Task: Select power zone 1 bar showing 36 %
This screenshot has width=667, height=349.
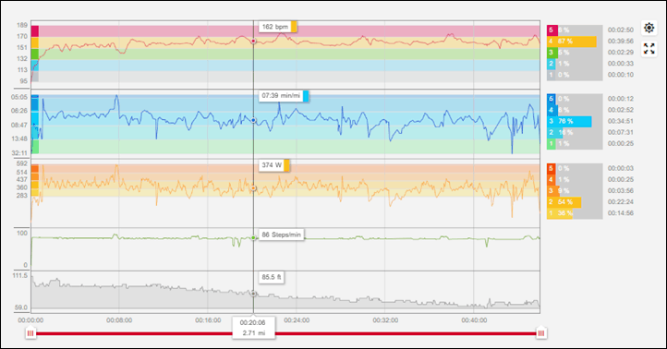Action: [560, 213]
